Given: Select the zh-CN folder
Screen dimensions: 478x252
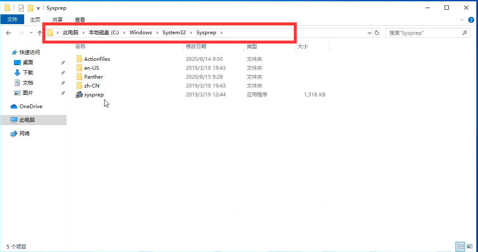Looking at the screenshot, I should [91, 85].
